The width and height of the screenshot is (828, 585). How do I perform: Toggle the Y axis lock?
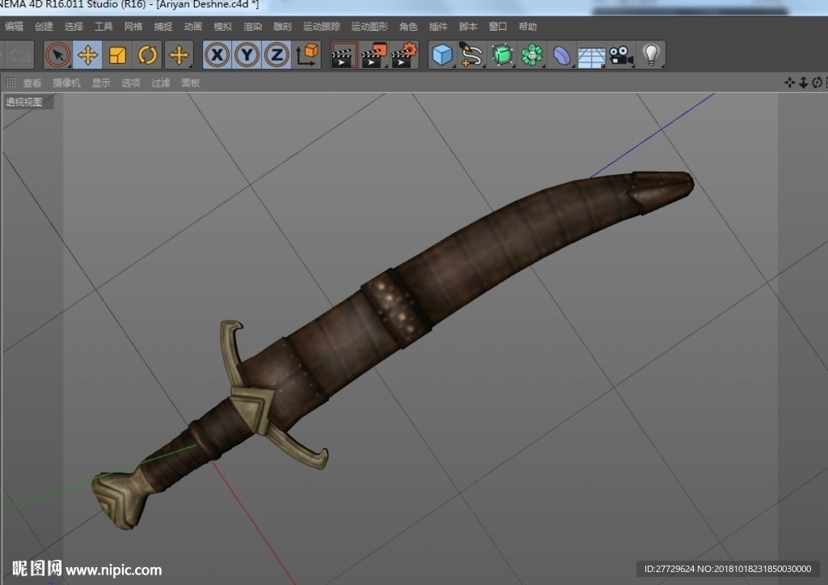247,55
